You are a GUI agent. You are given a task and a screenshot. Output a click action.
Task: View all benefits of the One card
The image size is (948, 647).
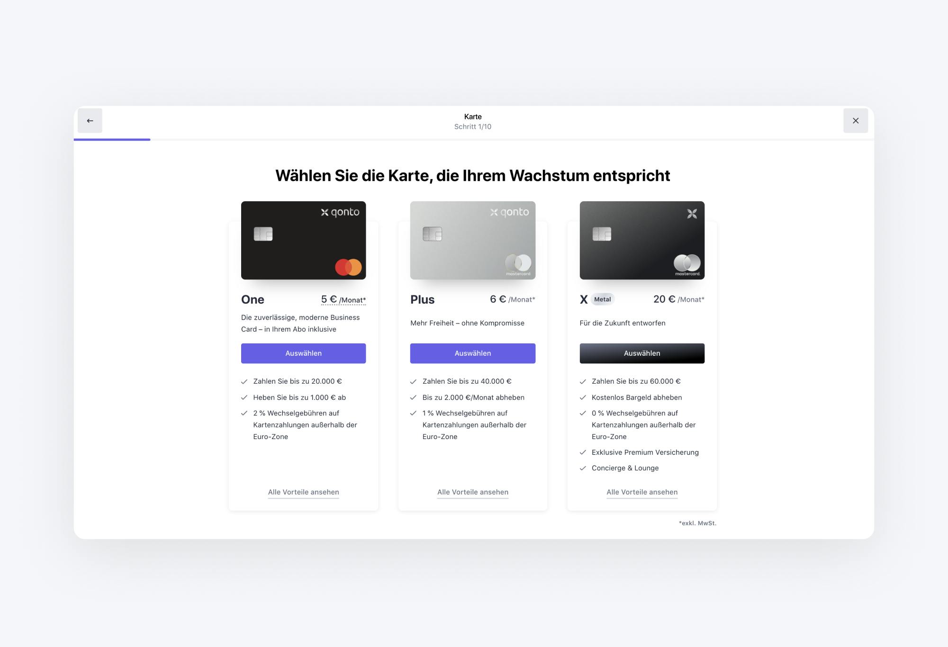[x=303, y=492]
